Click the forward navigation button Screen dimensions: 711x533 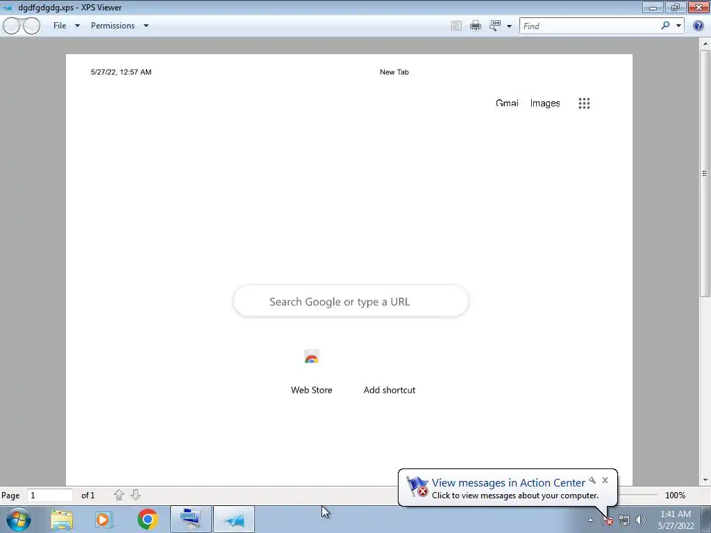(x=32, y=26)
